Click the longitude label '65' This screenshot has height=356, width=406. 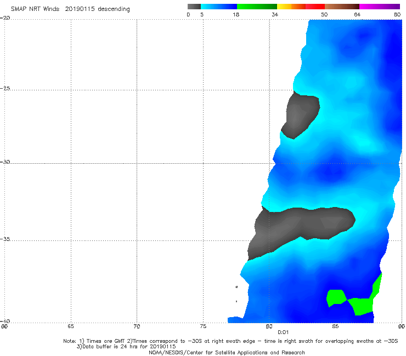[71, 326]
